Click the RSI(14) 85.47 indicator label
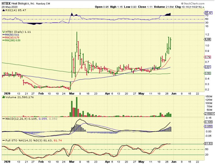The image size is (215, 164). (16, 10)
